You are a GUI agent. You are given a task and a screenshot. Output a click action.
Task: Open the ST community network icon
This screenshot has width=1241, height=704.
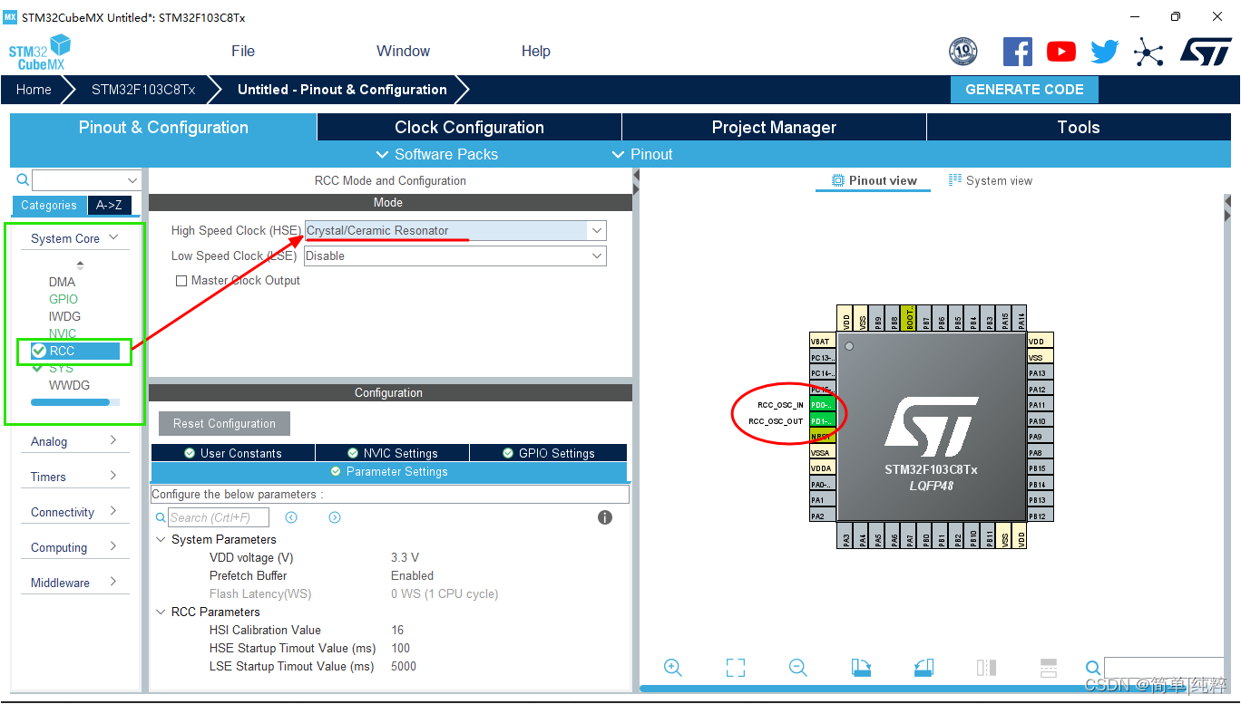click(x=1148, y=52)
